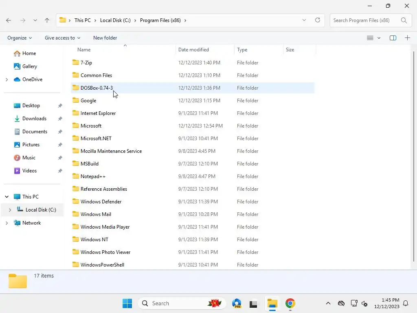Select Network in navigation pane
The height and width of the screenshot is (313, 417).
click(27, 223)
